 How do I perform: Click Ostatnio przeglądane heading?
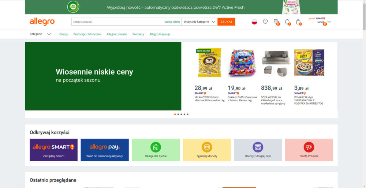pyautogui.click(x=53, y=180)
